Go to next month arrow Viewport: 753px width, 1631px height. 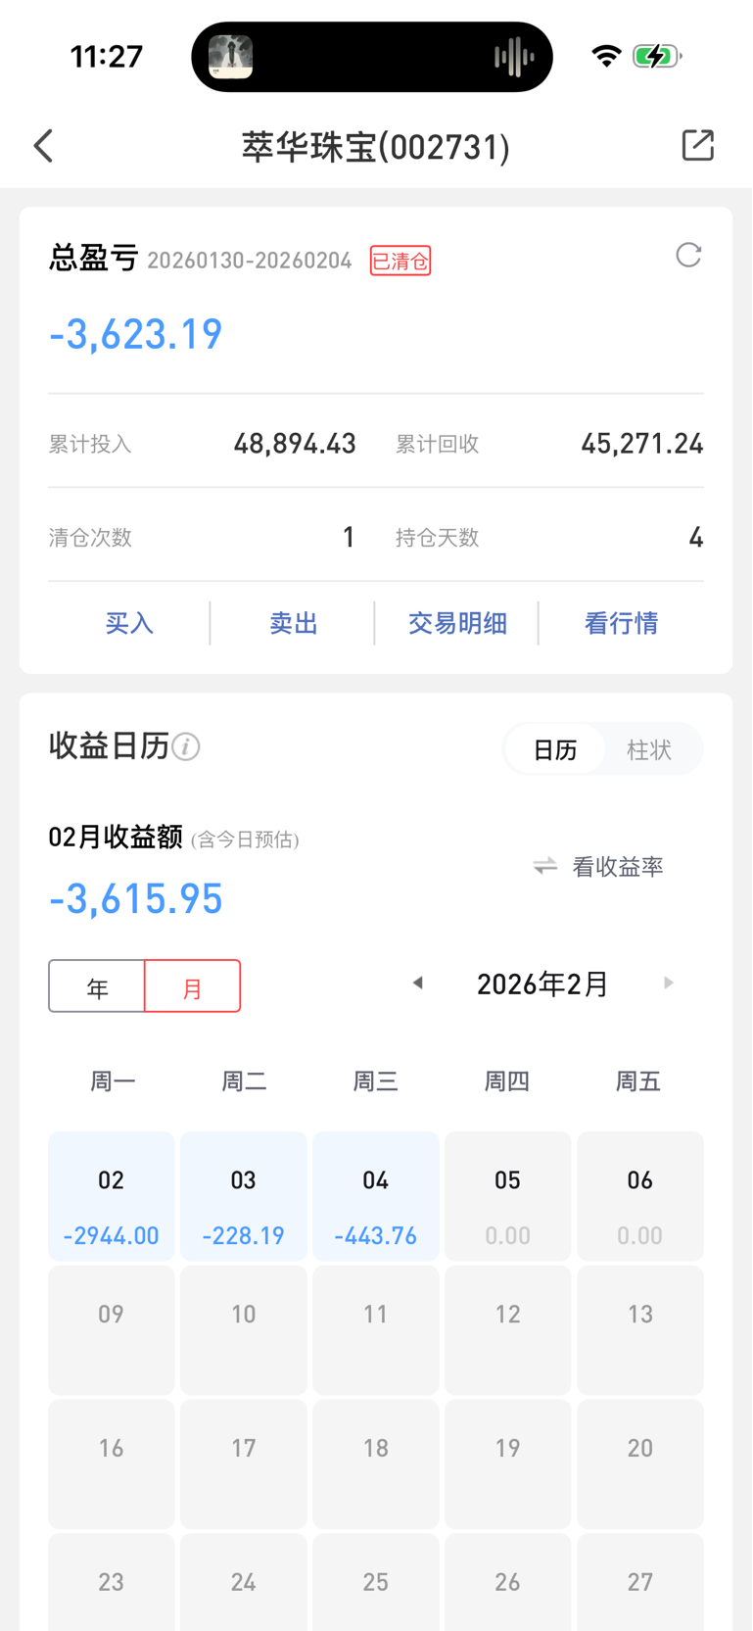pos(669,983)
